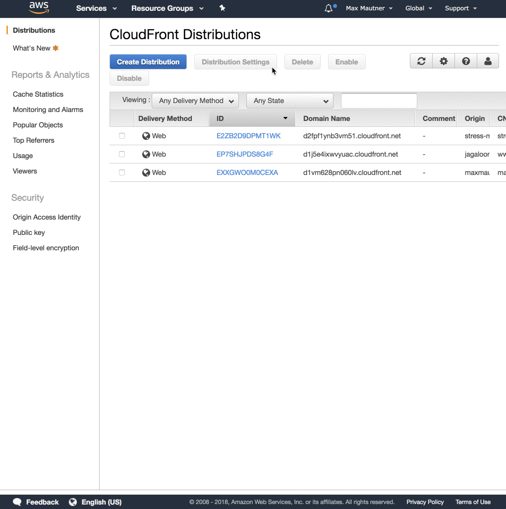The height and width of the screenshot is (509, 506).
Task: Click the AWS logo
Action: coord(39,8)
